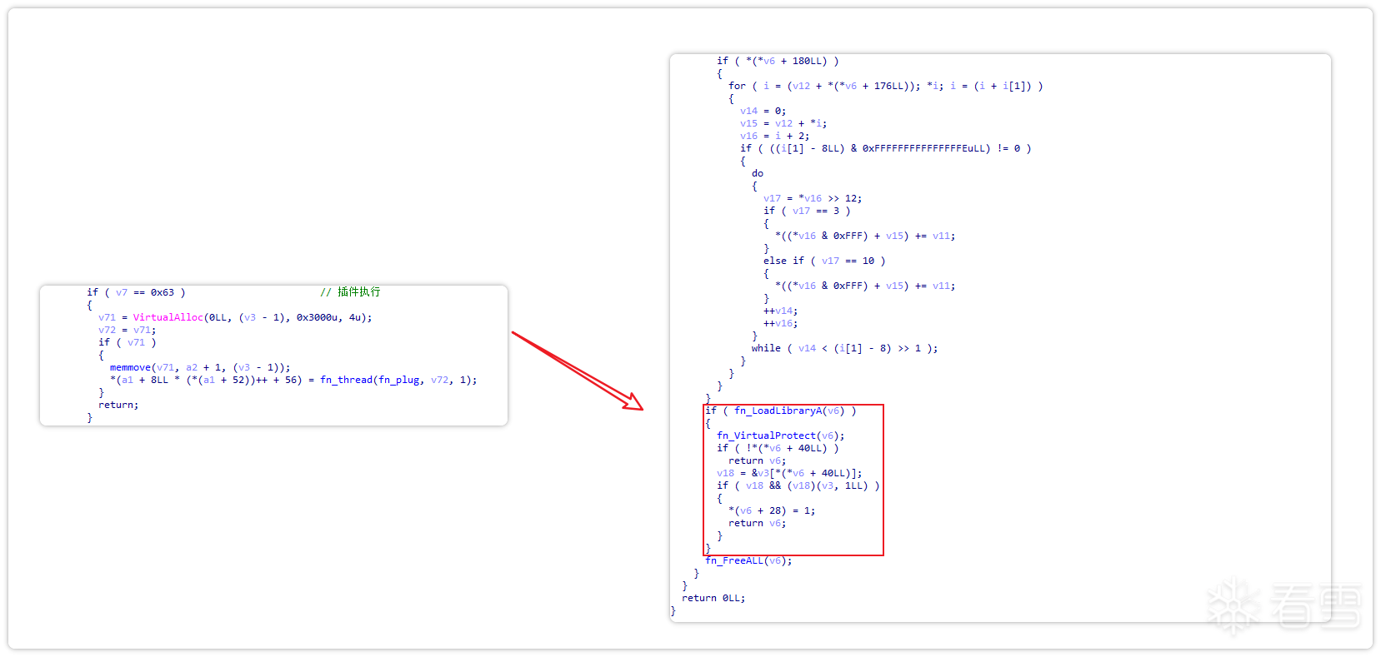Select the "if ( fn_LoadLibraryA(v6) )" line
Image resolution: width=1381 pixels, height=657 pixels.
[780, 411]
